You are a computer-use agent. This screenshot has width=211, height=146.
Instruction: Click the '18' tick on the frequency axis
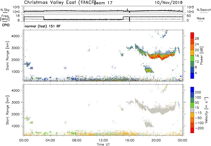tap(18, 16)
